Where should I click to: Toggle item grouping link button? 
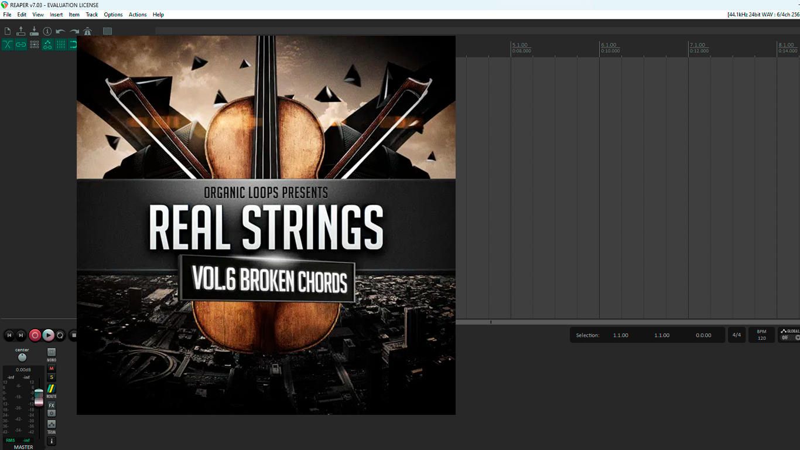pos(21,45)
